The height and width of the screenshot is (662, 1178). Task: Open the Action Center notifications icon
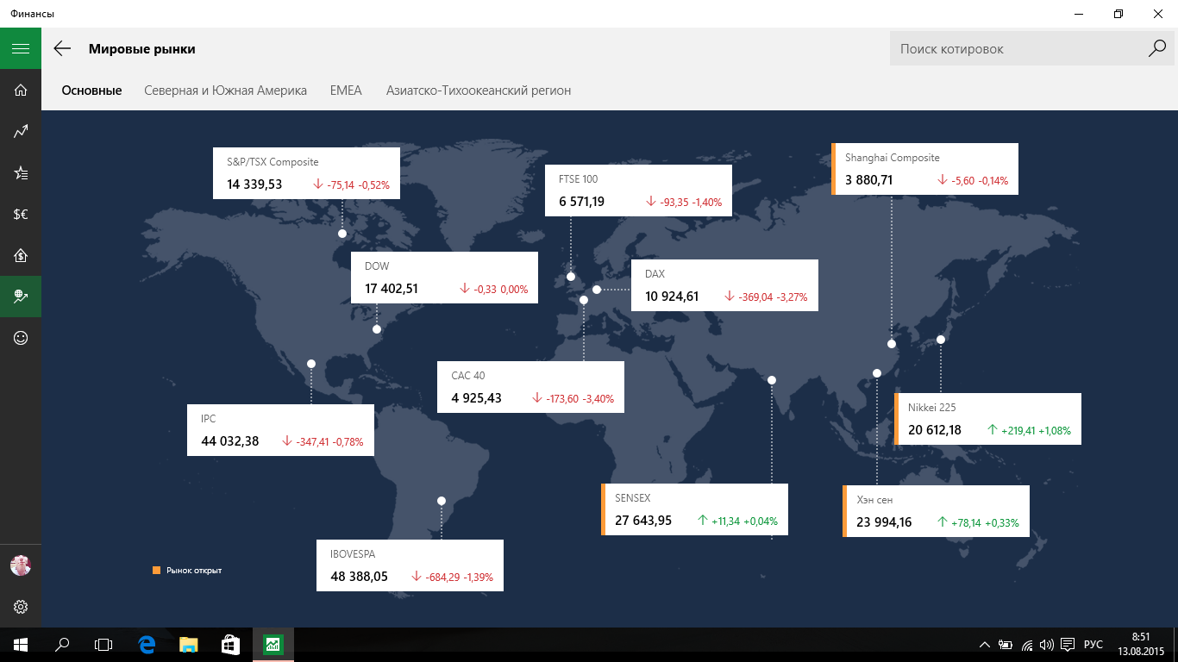[1068, 645]
